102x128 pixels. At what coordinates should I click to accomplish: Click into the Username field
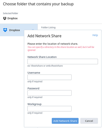click(x=49, y=77)
